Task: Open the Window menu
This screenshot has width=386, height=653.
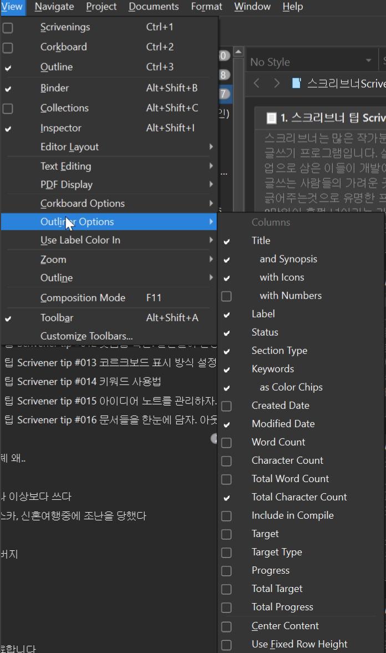Action: tap(252, 7)
